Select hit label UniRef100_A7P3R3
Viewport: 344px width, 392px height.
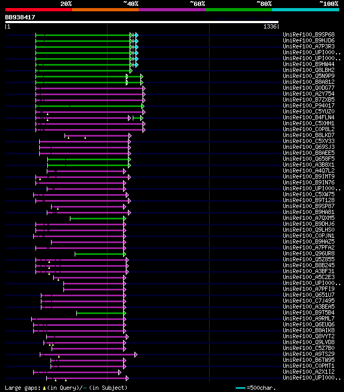click(309, 46)
